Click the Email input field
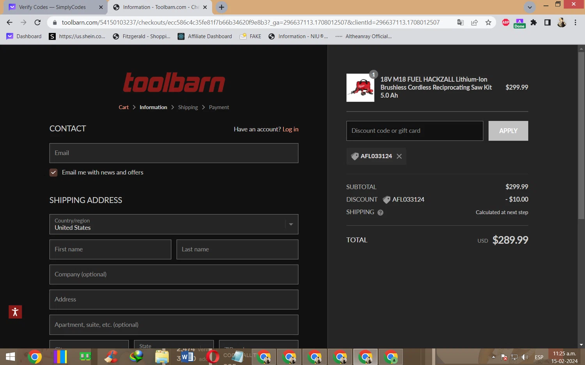The height and width of the screenshot is (365, 585). pyautogui.click(x=174, y=153)
